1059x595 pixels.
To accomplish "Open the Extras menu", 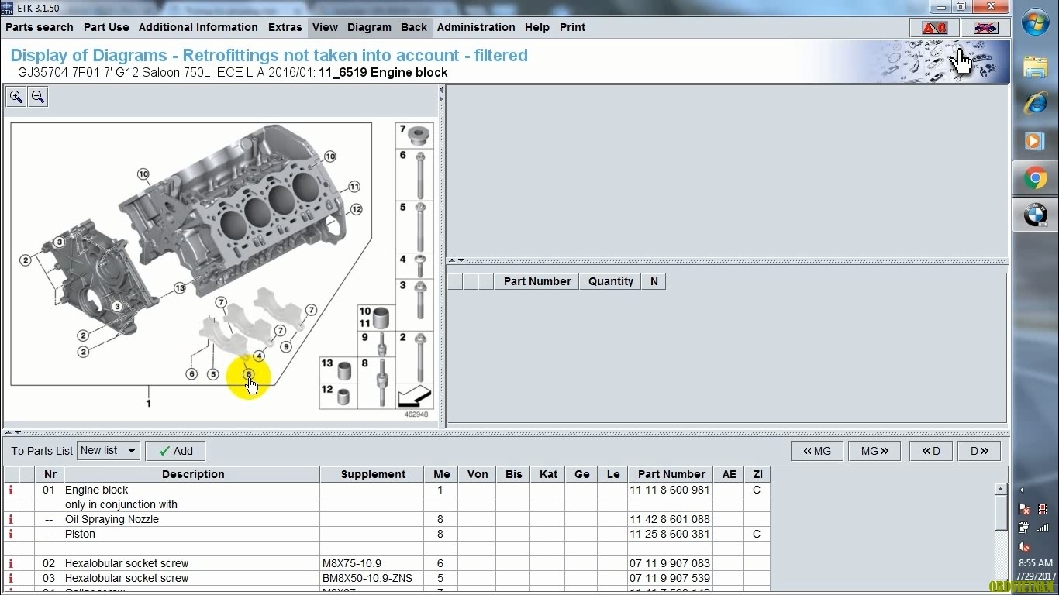I will pyautogui.click(x=285, y=27).
